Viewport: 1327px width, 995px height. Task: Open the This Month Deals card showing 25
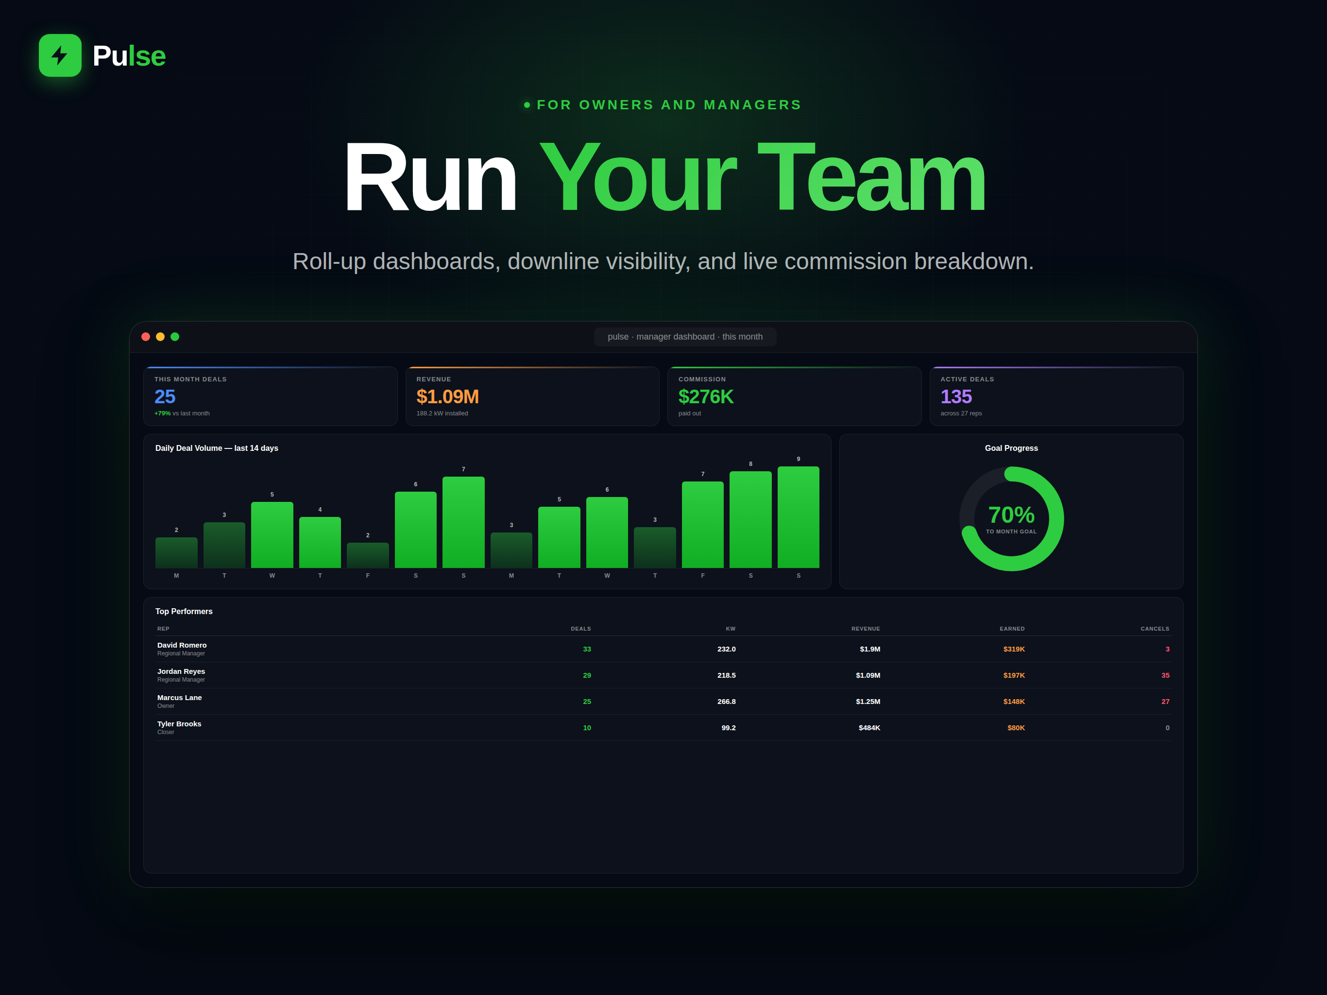tap(271, 396)
